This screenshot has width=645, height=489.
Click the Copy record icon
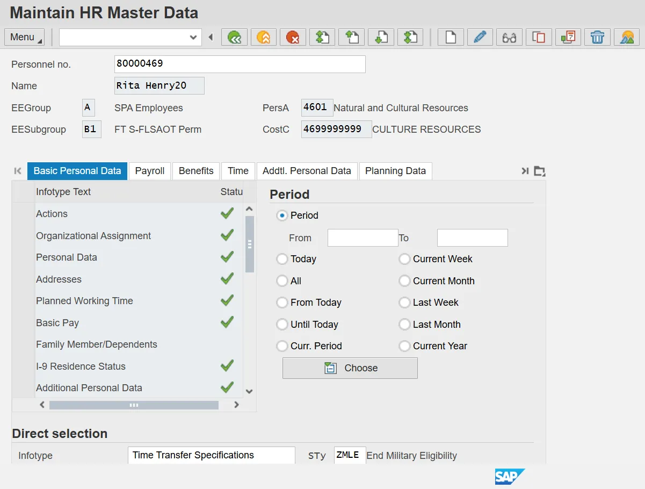click(x=539, y=37)
